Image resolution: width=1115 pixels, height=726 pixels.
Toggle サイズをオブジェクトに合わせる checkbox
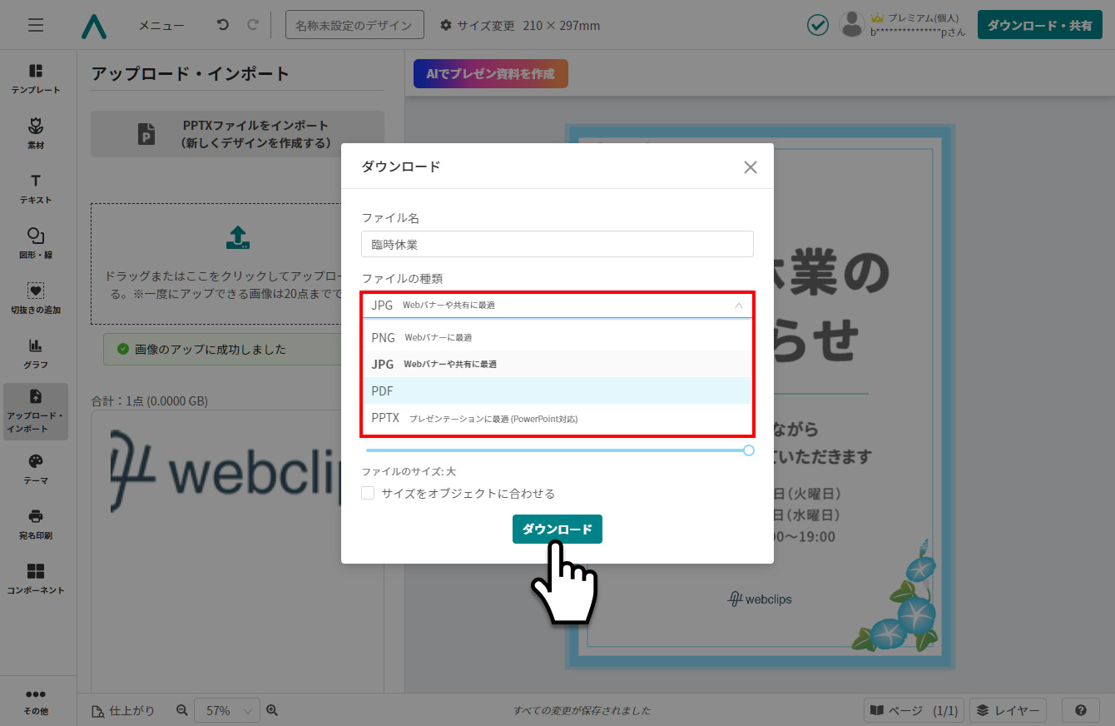coord(368,493)
